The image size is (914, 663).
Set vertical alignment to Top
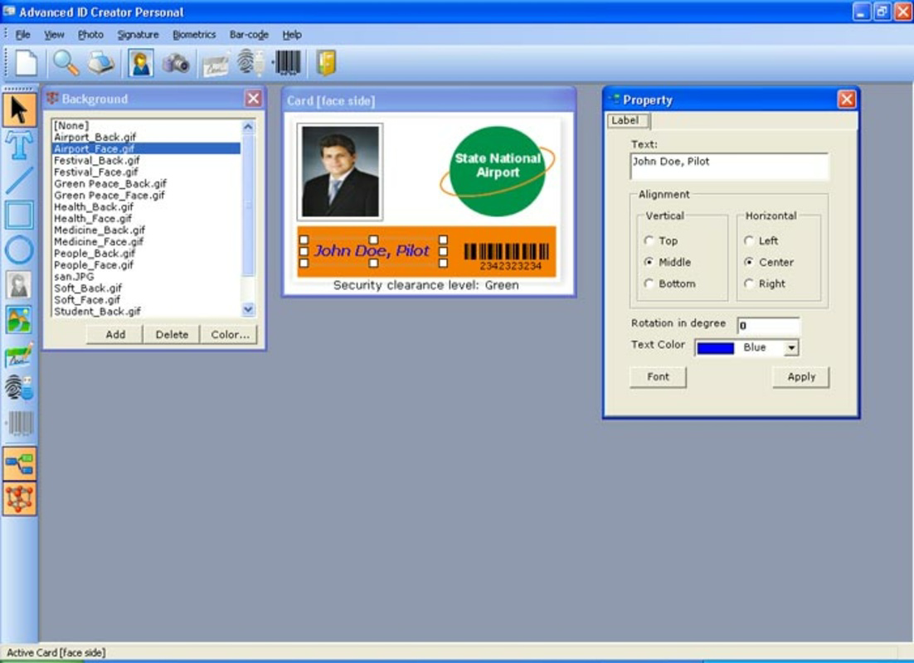click(x=650, y=240)
